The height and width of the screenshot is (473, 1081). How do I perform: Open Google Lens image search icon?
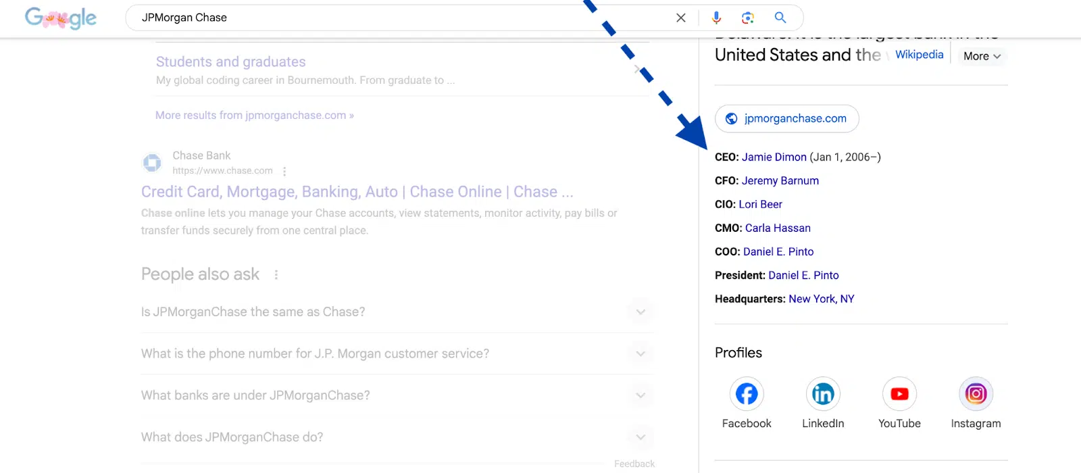point(748,18)
